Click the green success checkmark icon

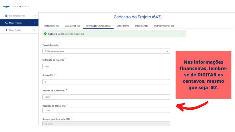click(x=45, y=34)
